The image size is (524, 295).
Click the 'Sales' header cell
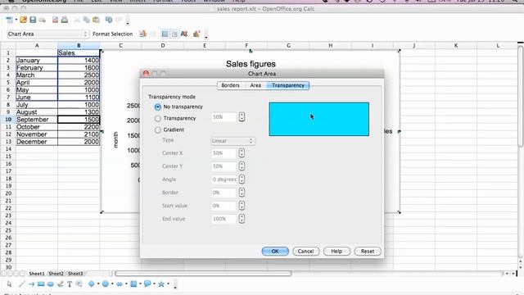(x=79, y=52)
